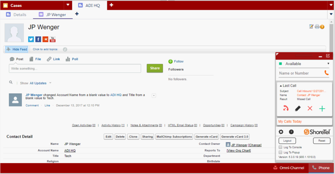Open the feed post actions dropdown arrow
This screenshot has width=335, height=174.
coord(154,96)
